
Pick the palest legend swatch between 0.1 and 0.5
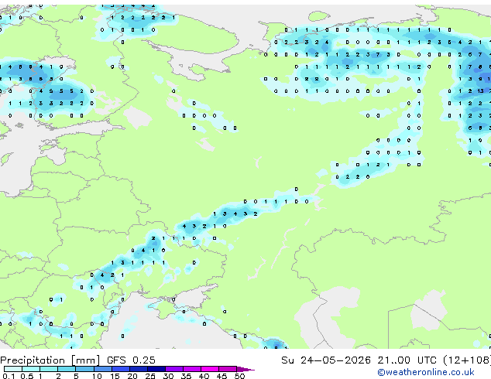13,369
